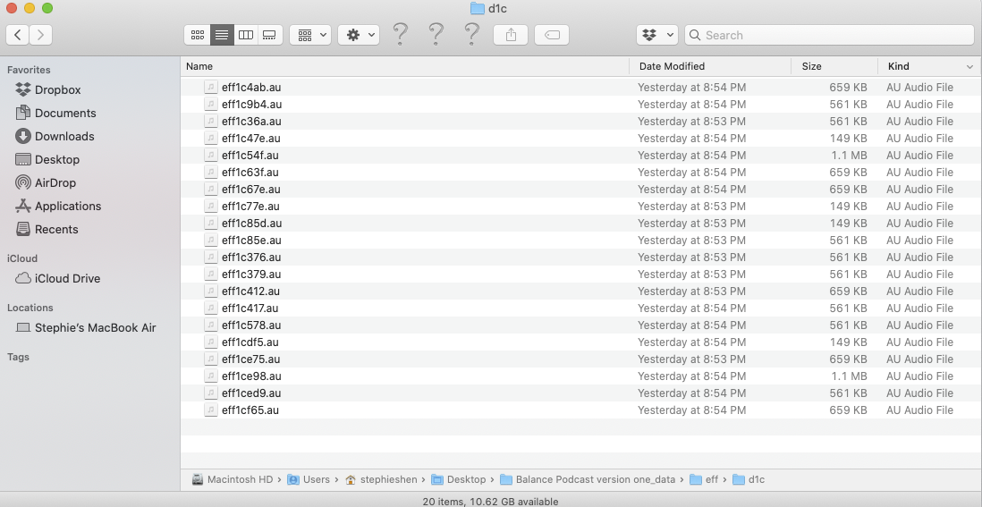Click the d1c folder icon in title bar
The image size is (982, 507).
pos(478,8)
